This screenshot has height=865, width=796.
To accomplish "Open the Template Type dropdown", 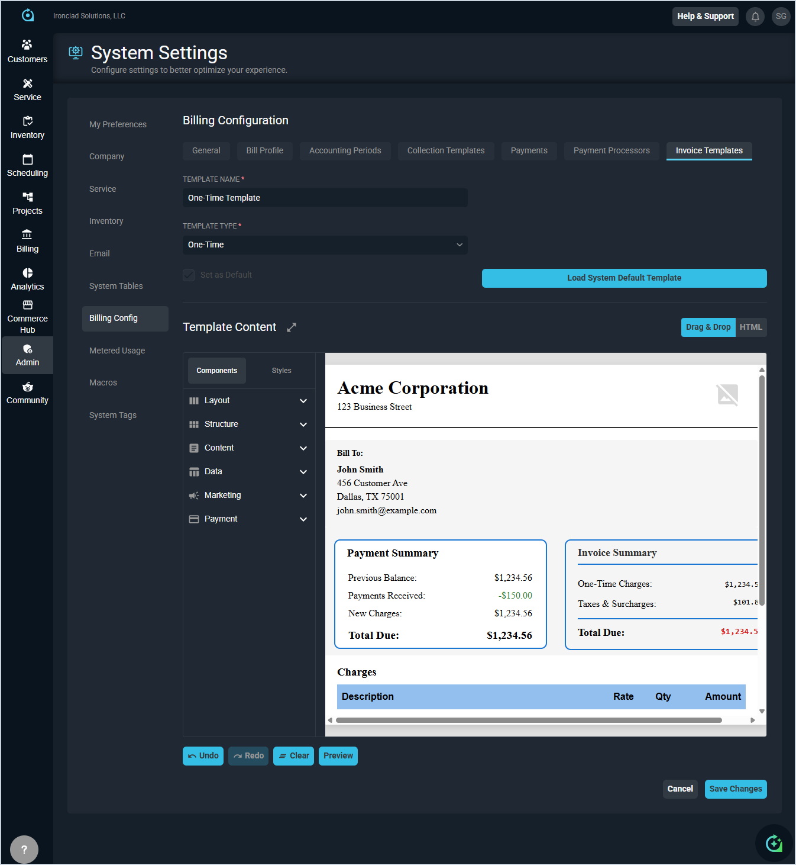I will (x=325, y=245).
